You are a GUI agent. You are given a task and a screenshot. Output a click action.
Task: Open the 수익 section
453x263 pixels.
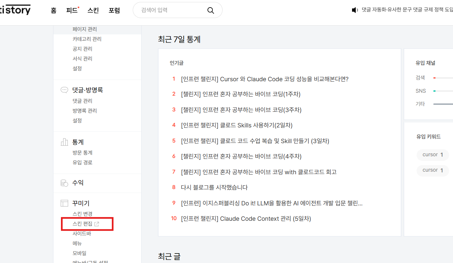tap(78, 183)
